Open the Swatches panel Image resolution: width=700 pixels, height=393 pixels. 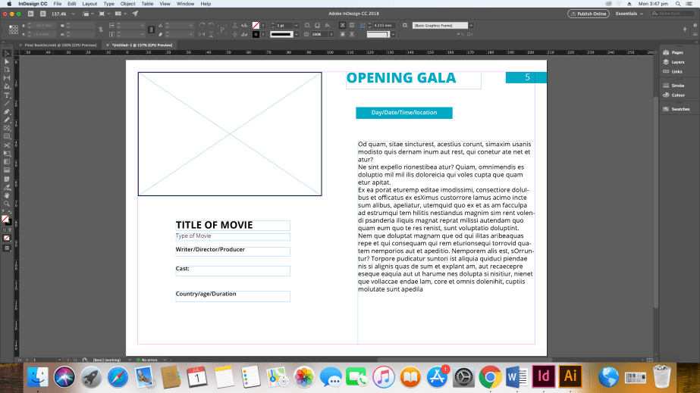[x=676, y=109]
